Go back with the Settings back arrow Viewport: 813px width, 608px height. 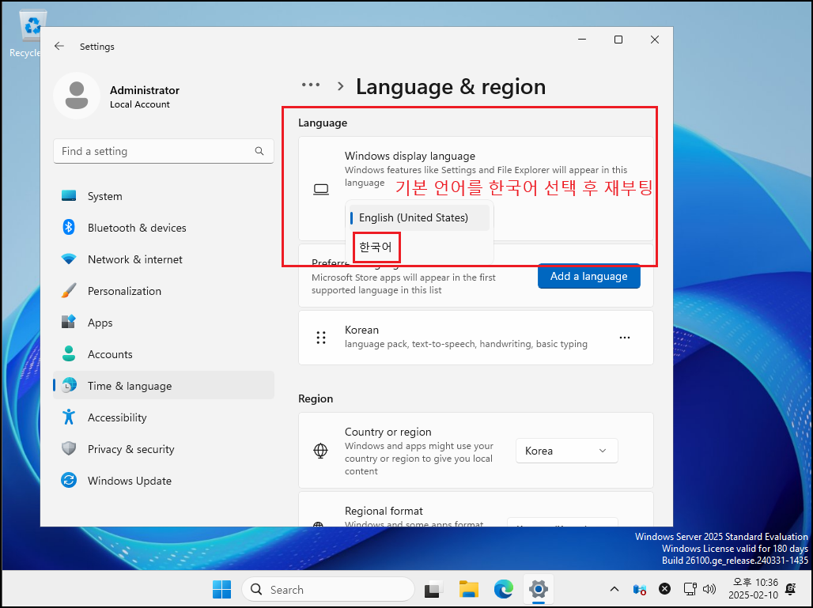click(59, 46)
